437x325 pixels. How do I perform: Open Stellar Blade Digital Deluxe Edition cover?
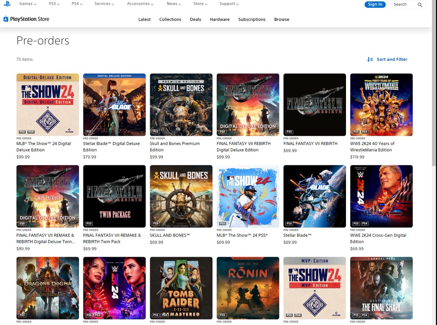(114, 105)
